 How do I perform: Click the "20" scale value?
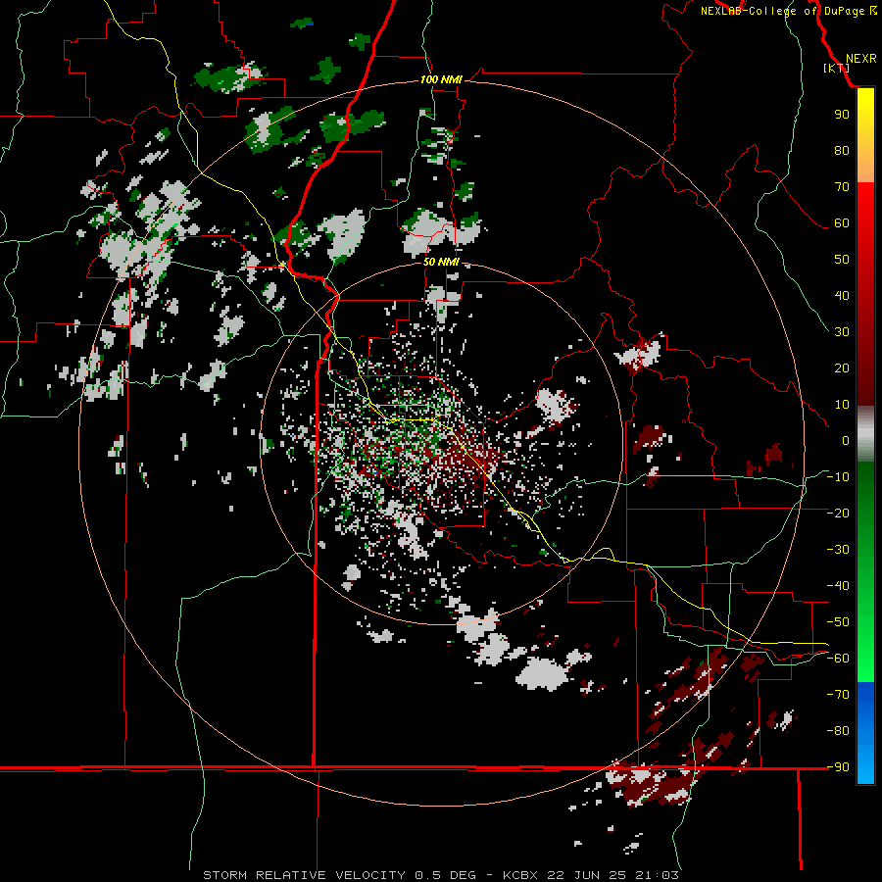click(x=842, y=367)
